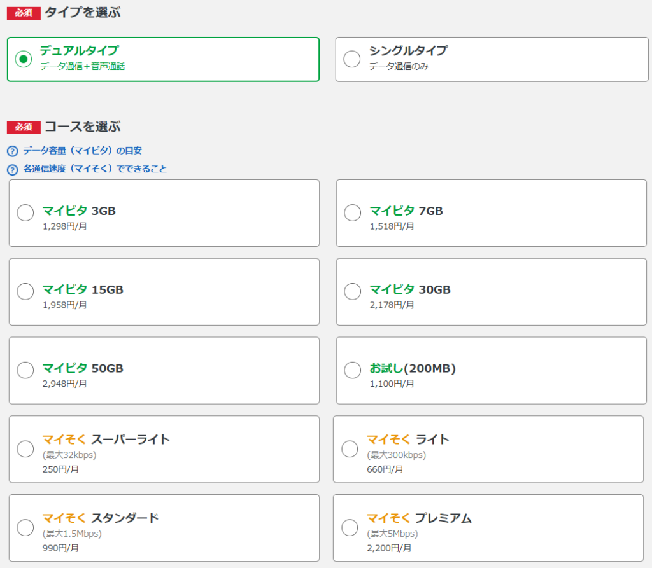652x568 pixels.
Task: Click the help icon beside 各通信速度でできること
Action: coord(12,170)
